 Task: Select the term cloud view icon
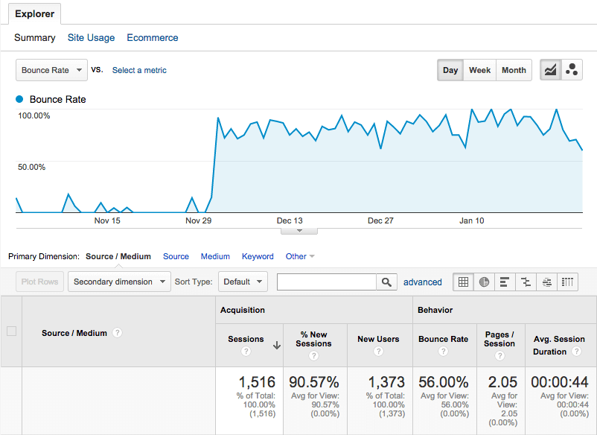click(546, 282)
